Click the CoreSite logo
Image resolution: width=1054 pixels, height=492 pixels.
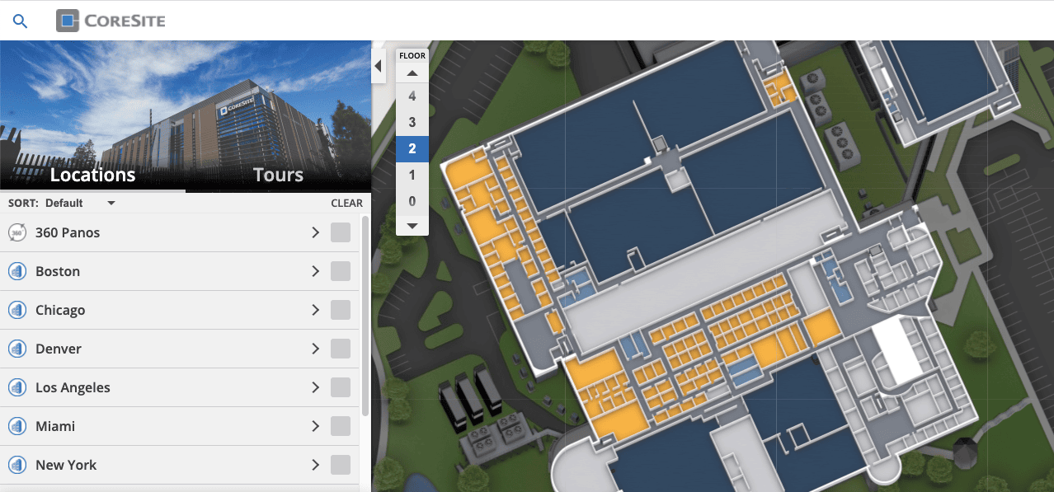pos(111,21)
